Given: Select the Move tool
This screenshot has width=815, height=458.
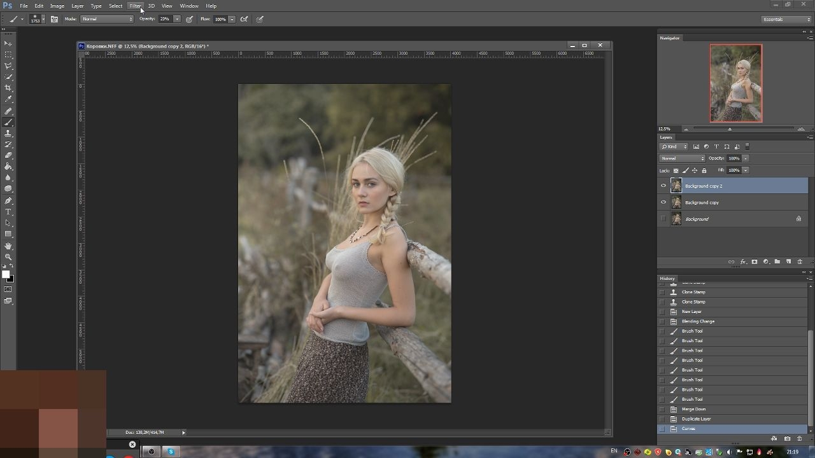Looking at the screenshot, I should (x=8, y=43).
